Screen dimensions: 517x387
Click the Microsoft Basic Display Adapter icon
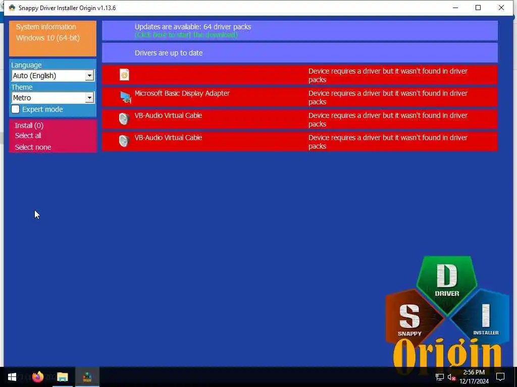(125, 97)
